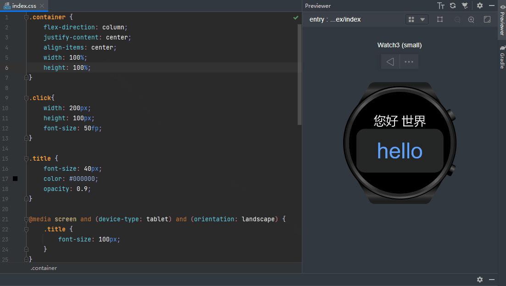Click the 'tablet' value in media query
The width and height of the screenshot is (506, 286).
tap(157, 219)
